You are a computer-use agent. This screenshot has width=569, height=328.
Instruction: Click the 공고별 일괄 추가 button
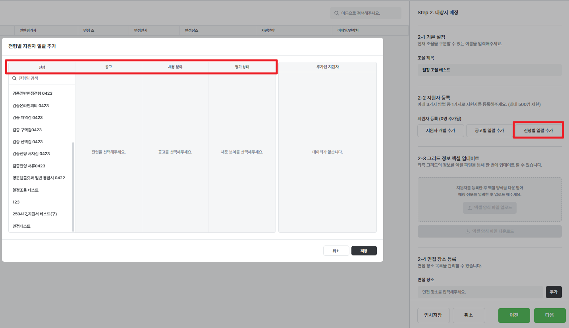tap(489, 130)
